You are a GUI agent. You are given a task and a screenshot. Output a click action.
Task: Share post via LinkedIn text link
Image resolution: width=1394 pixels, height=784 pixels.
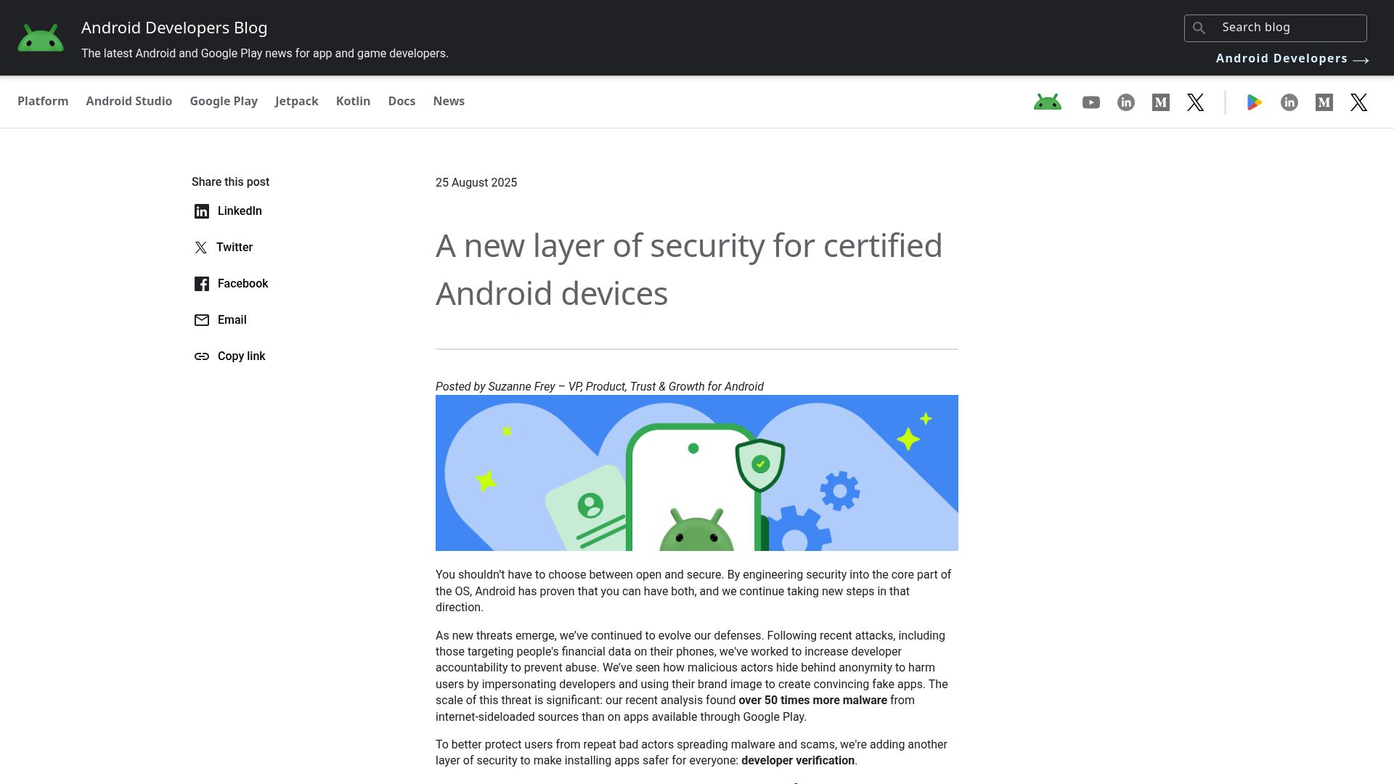(240, 211)
